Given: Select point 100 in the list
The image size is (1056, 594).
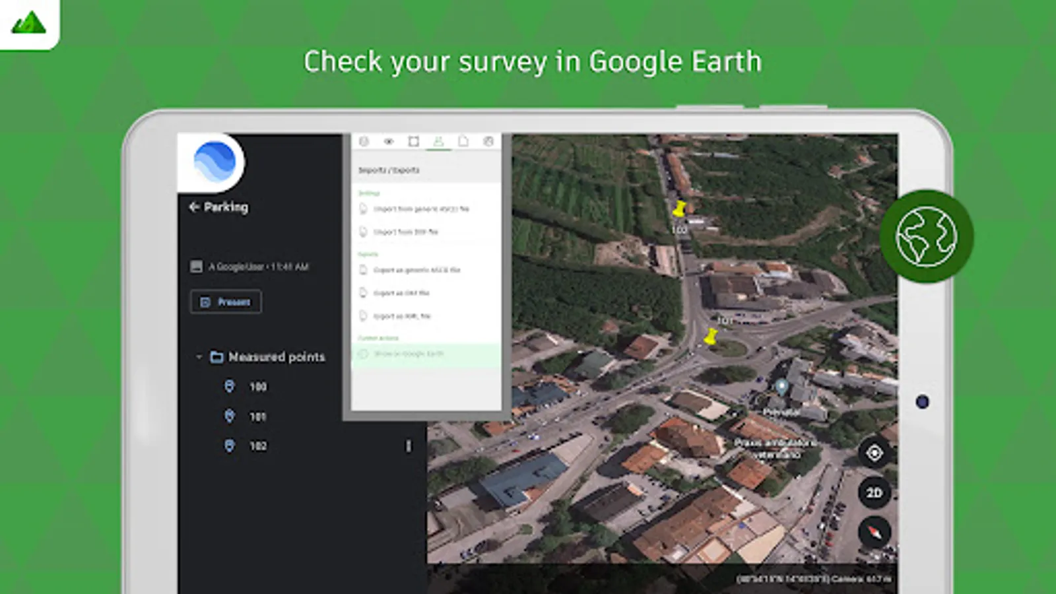Looking at the screenshot, I should tap(258, 387).
